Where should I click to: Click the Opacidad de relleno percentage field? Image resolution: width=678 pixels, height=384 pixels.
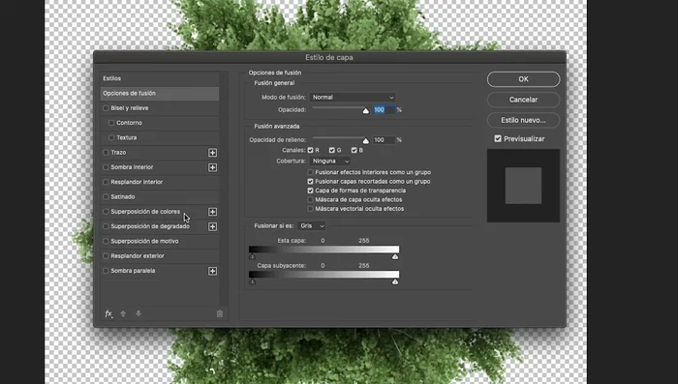[384, 140]
